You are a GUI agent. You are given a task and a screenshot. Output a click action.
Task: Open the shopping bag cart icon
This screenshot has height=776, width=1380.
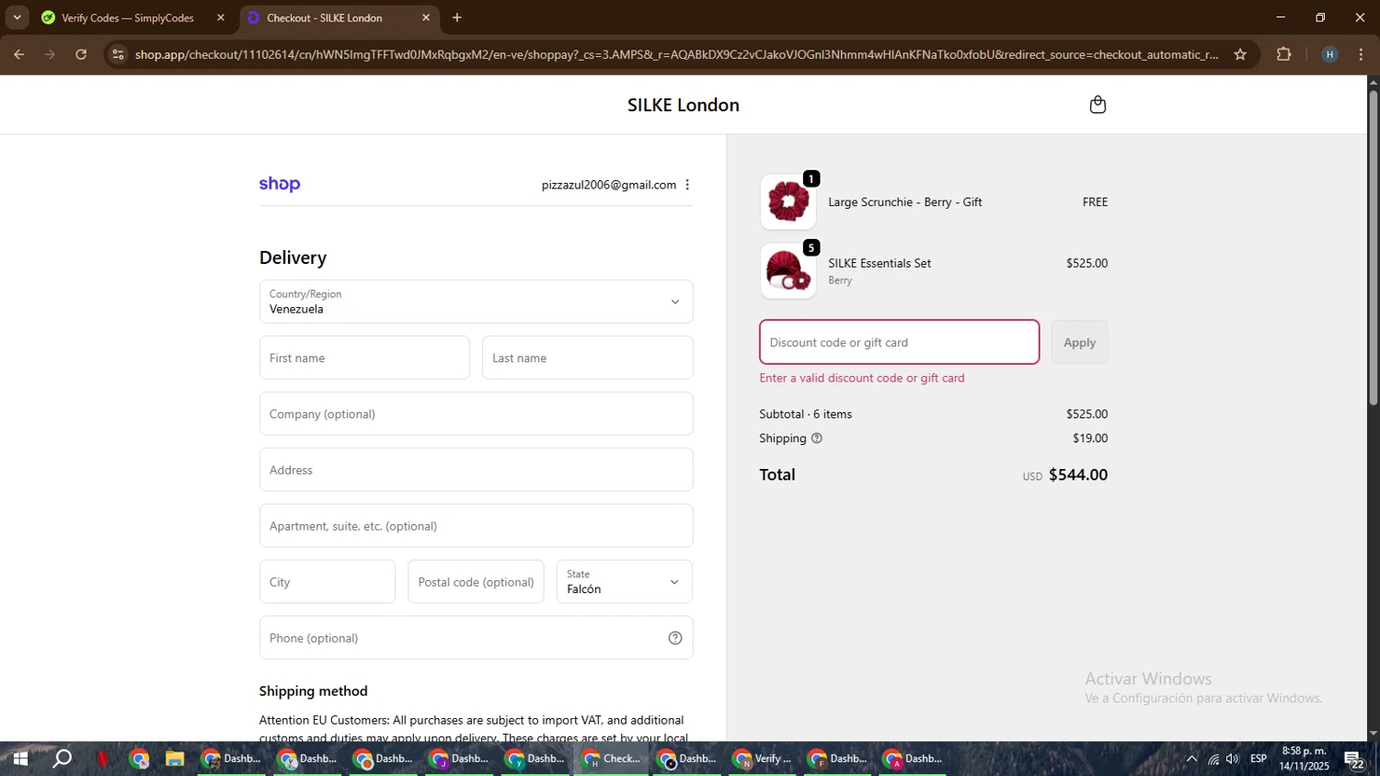pos(1098,105)
